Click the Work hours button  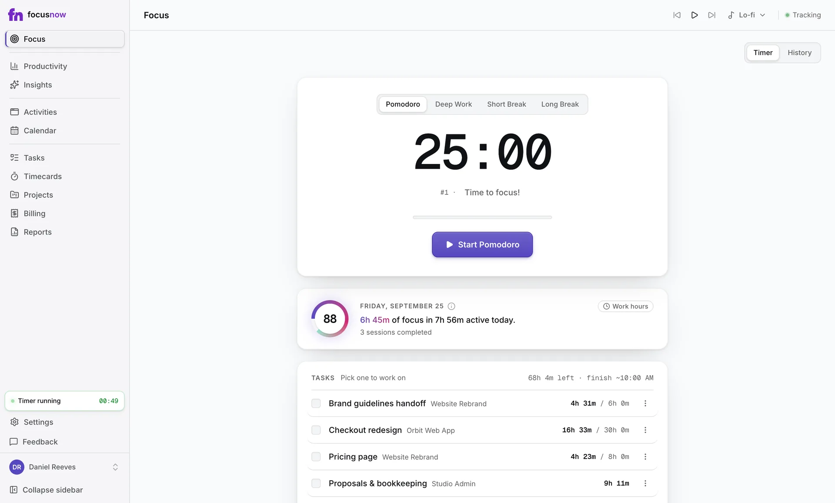coord(625,306)
